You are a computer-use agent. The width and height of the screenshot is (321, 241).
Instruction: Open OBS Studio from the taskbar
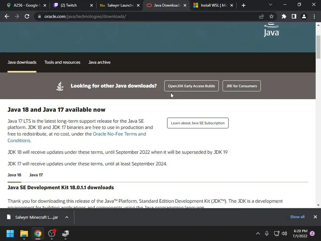[52, 233]
